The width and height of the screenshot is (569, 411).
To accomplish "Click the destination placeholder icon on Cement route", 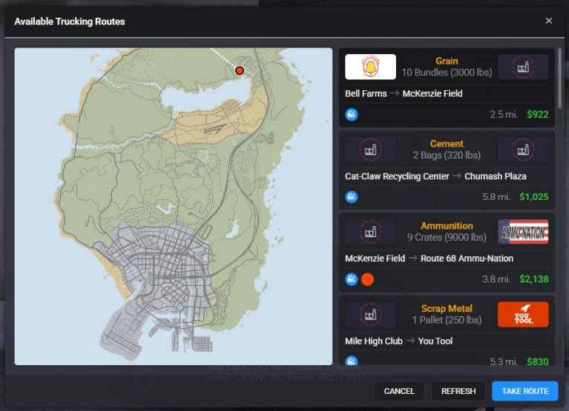I will pyautogui.click(x=523, y=150).
